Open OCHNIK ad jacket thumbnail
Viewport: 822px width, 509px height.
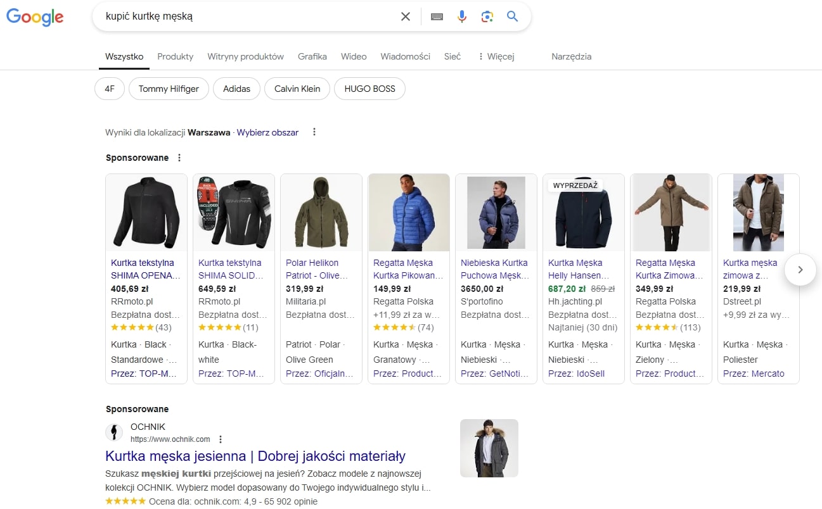pyautogui.click(x=489, y=448)
